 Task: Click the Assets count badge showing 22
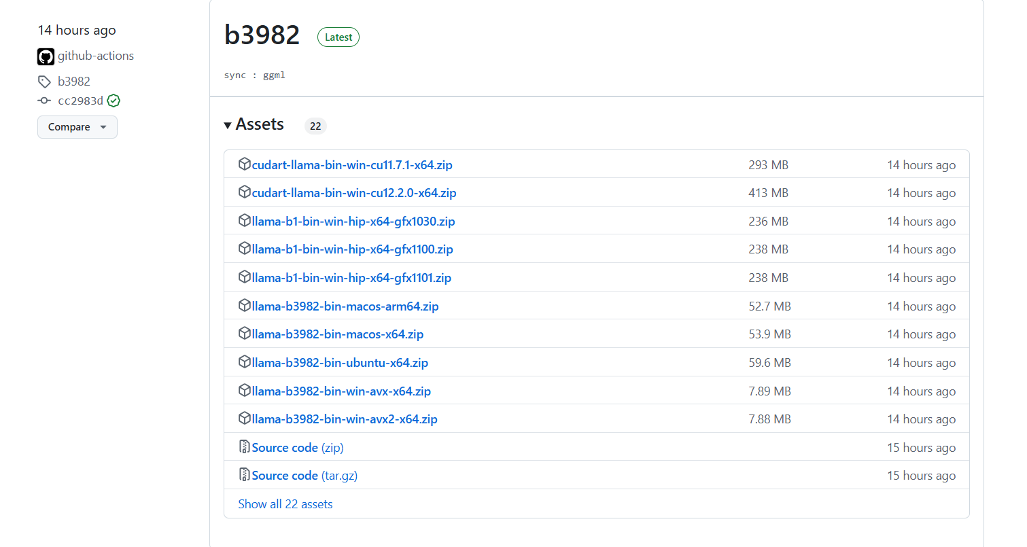coord(315,126)
